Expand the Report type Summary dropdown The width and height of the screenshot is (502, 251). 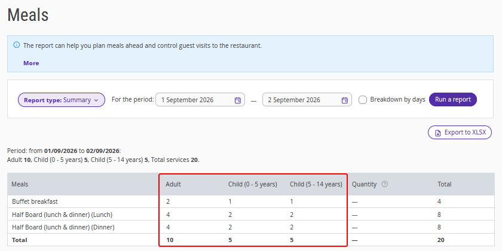click(x=62, y=100)
